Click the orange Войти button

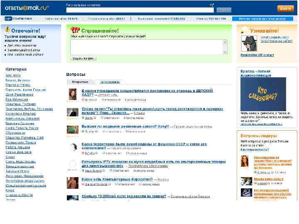[285, 9]
